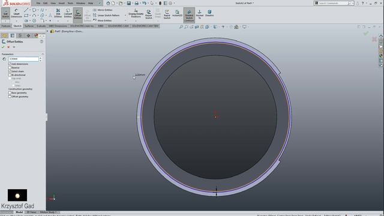Open the ConfigurationManager tab
384x216 pixels.
[x=20, y=36]
